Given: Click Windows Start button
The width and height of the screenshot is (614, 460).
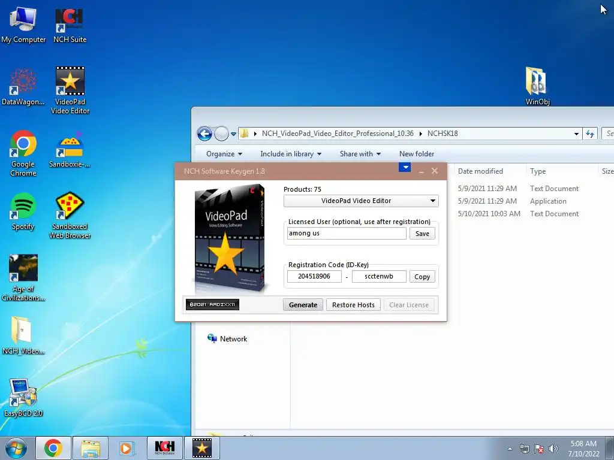Looking at the screenshot, I should coord(16,448).
